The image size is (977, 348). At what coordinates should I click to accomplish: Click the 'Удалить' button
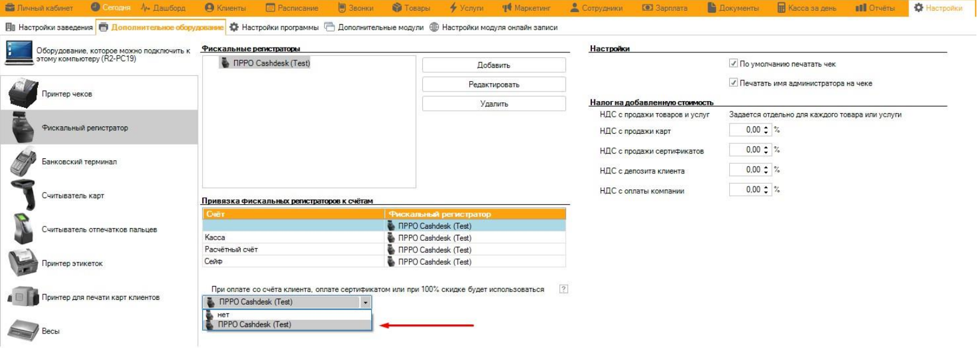coord(494,104)
